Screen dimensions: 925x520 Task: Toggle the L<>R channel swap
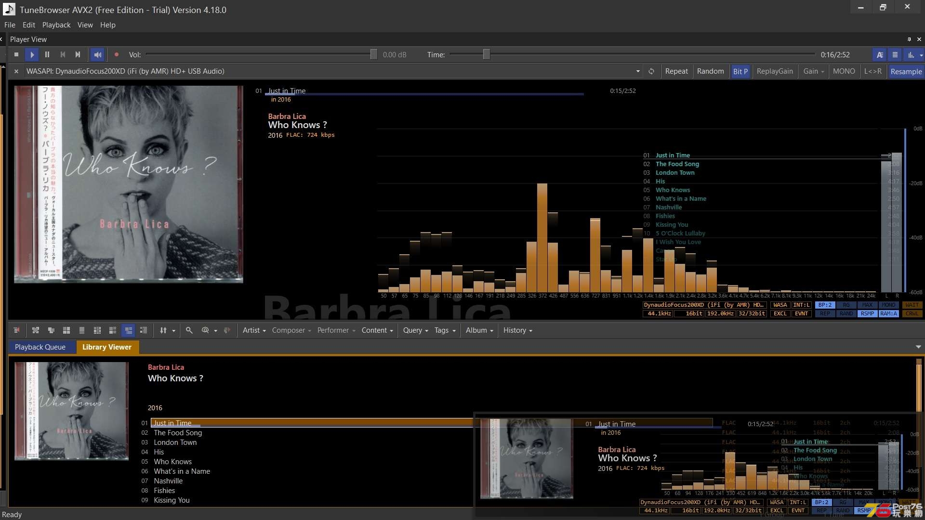point(873,71)
